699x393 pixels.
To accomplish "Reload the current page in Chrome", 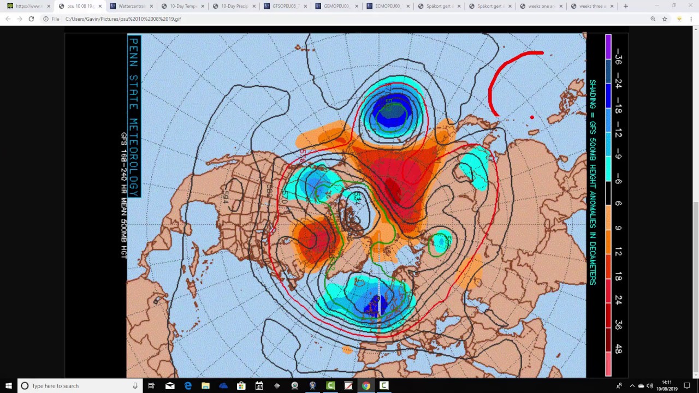I will 31,19.
